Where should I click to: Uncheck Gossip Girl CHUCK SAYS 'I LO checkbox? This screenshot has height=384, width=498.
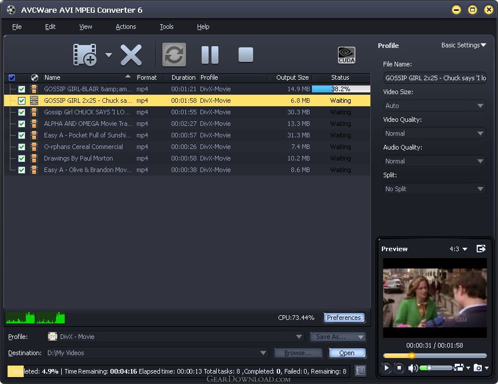21,113
